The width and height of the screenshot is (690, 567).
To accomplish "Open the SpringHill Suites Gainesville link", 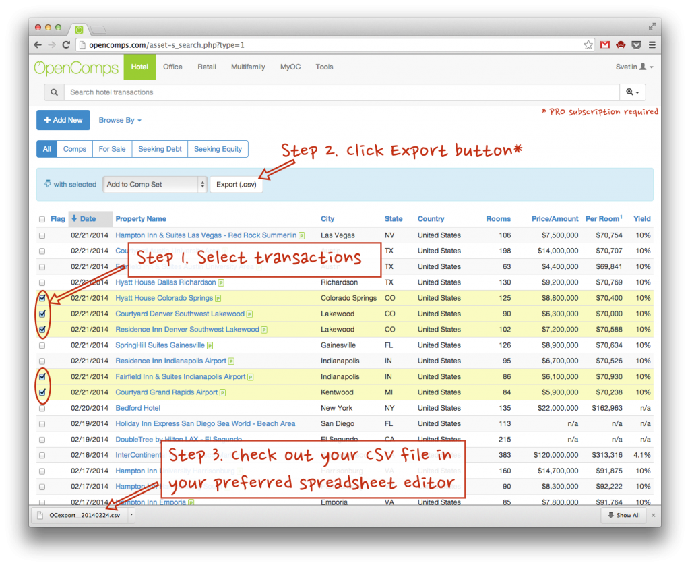I will 160,345.
